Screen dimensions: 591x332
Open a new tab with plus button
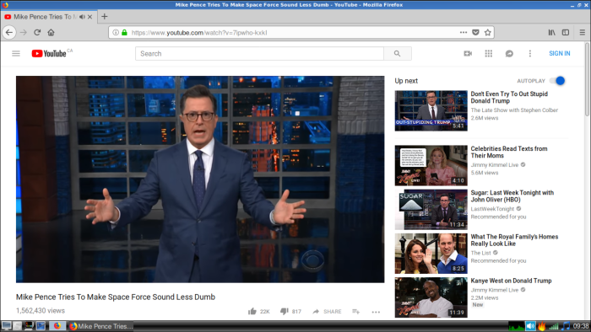105,17
